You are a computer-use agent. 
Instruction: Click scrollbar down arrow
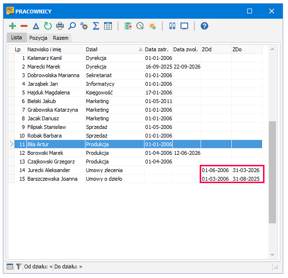(272, 255)
